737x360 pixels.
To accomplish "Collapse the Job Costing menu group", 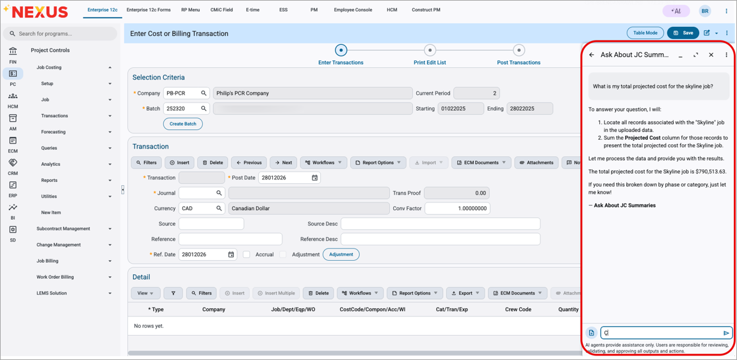I will coord(110,67).
